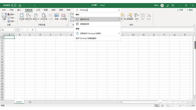Expand the Vlookup help submenu arrow
The image size is (196, 110).
click(x=119, y=33)
